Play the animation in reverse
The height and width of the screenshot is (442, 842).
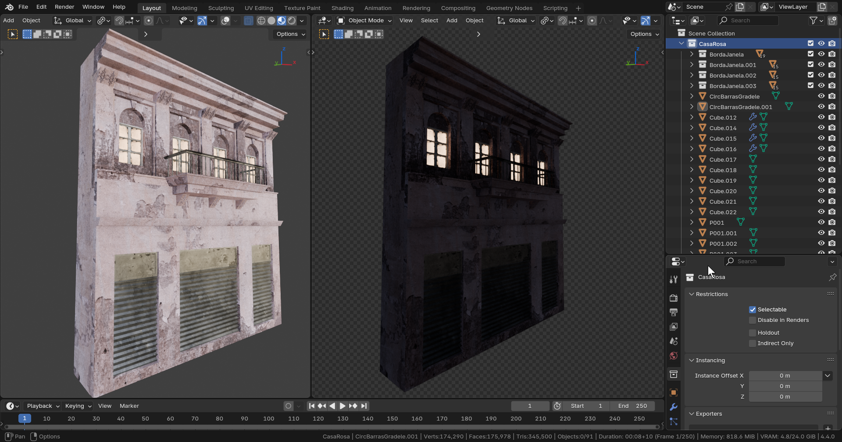[x=332, y=406]
